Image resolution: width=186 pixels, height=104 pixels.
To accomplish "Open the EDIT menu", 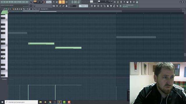I will click(x=4, y=2).
